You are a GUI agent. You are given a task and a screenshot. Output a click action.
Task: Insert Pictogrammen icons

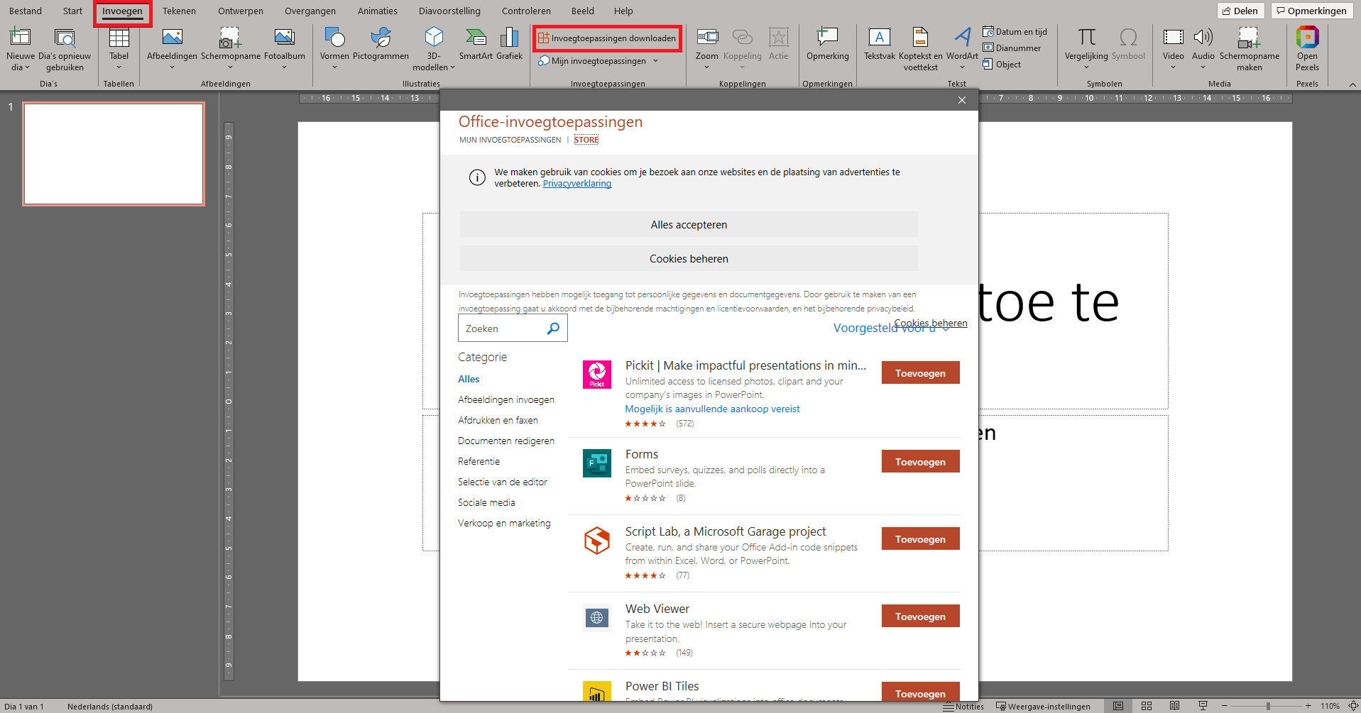pos(381,44)
